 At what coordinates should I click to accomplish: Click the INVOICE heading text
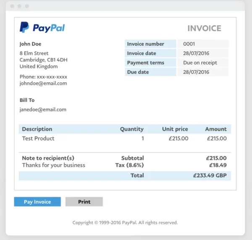(x=204, y=29)
